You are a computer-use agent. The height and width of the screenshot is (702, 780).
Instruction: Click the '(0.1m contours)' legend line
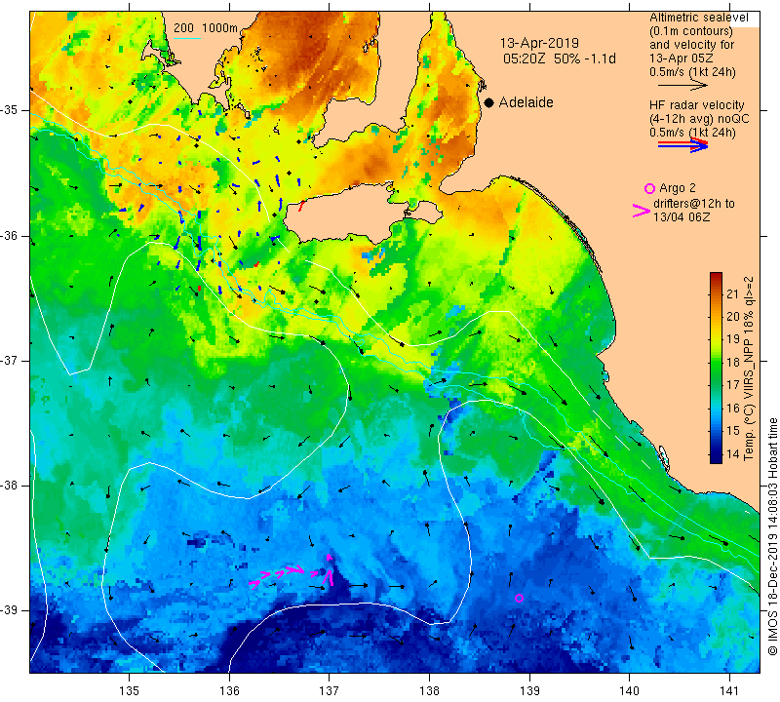[690, 31]
